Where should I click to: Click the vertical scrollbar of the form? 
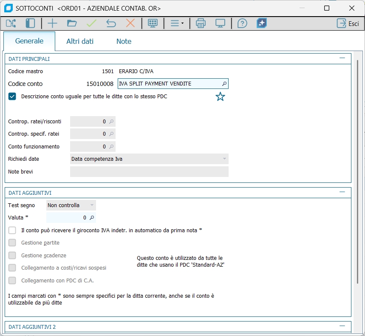(357, 172)
